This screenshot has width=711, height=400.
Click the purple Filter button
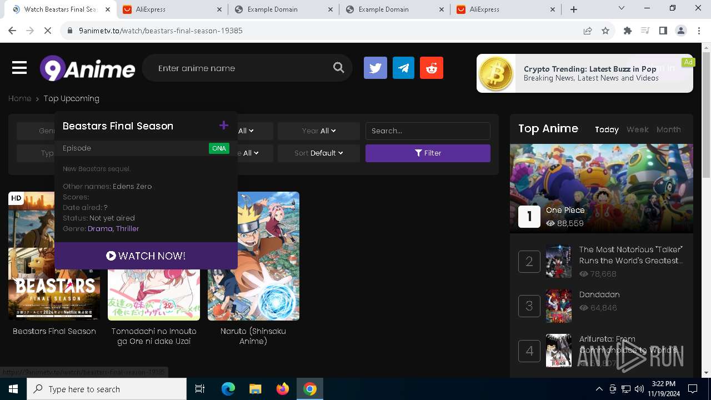tap(428, 153)
